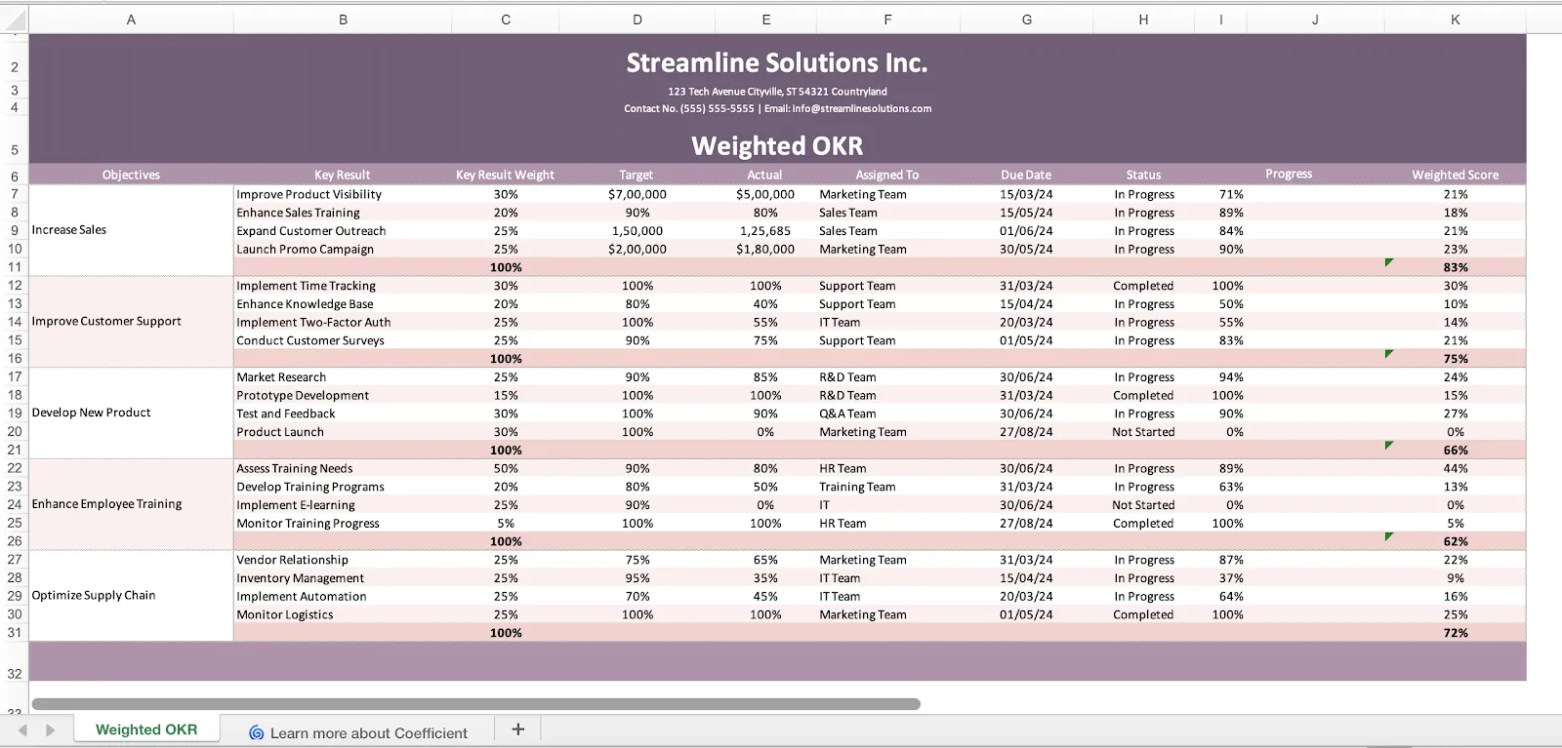Click the Weighted Score column heading cell

(x=1455, y=175)
